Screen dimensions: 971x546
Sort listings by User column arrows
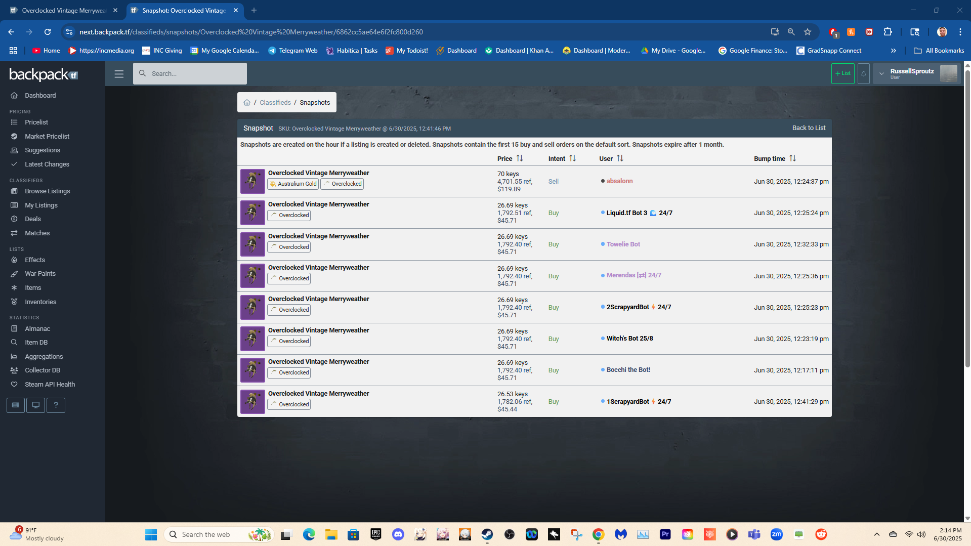coord(620,158)
